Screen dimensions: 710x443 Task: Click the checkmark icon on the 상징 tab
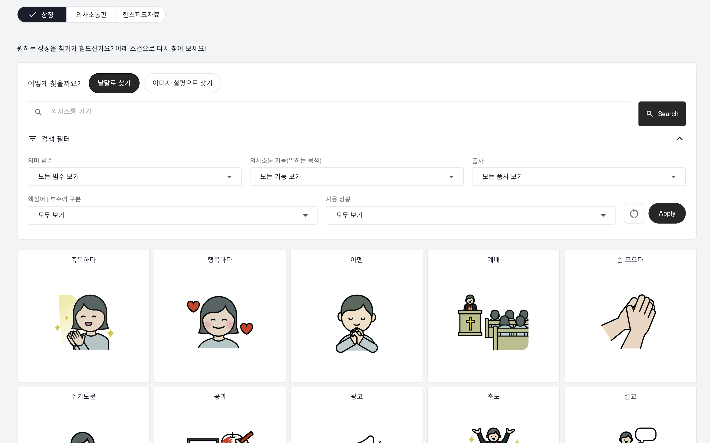tap(32, 14)
